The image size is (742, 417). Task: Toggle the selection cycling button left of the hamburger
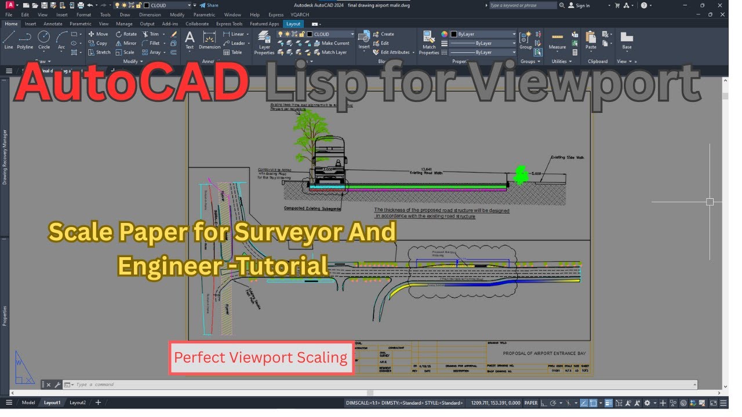pyautogui.click(x=712, y=403)
